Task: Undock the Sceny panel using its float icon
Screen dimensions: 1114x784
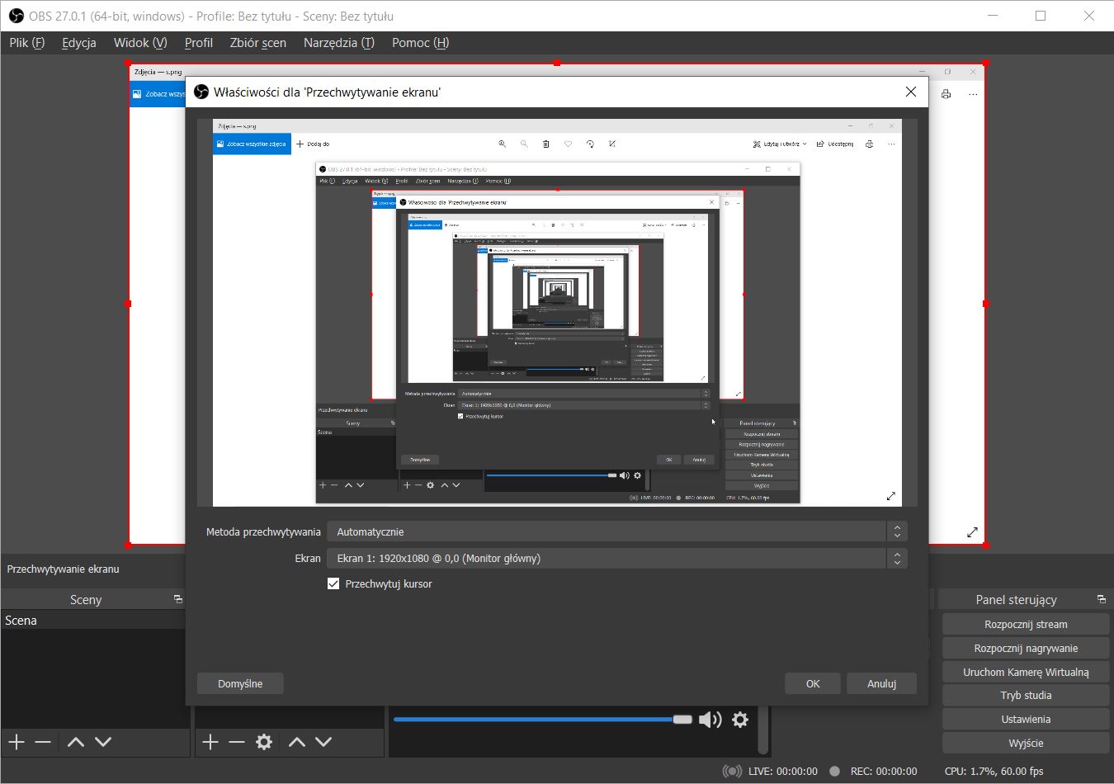Action: (x=177, y=599)
